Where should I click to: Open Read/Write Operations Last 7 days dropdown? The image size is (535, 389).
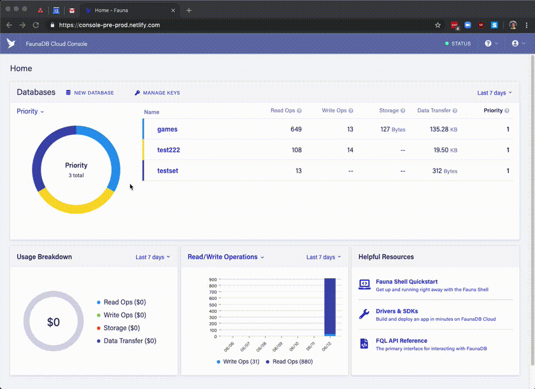[324, 257]
